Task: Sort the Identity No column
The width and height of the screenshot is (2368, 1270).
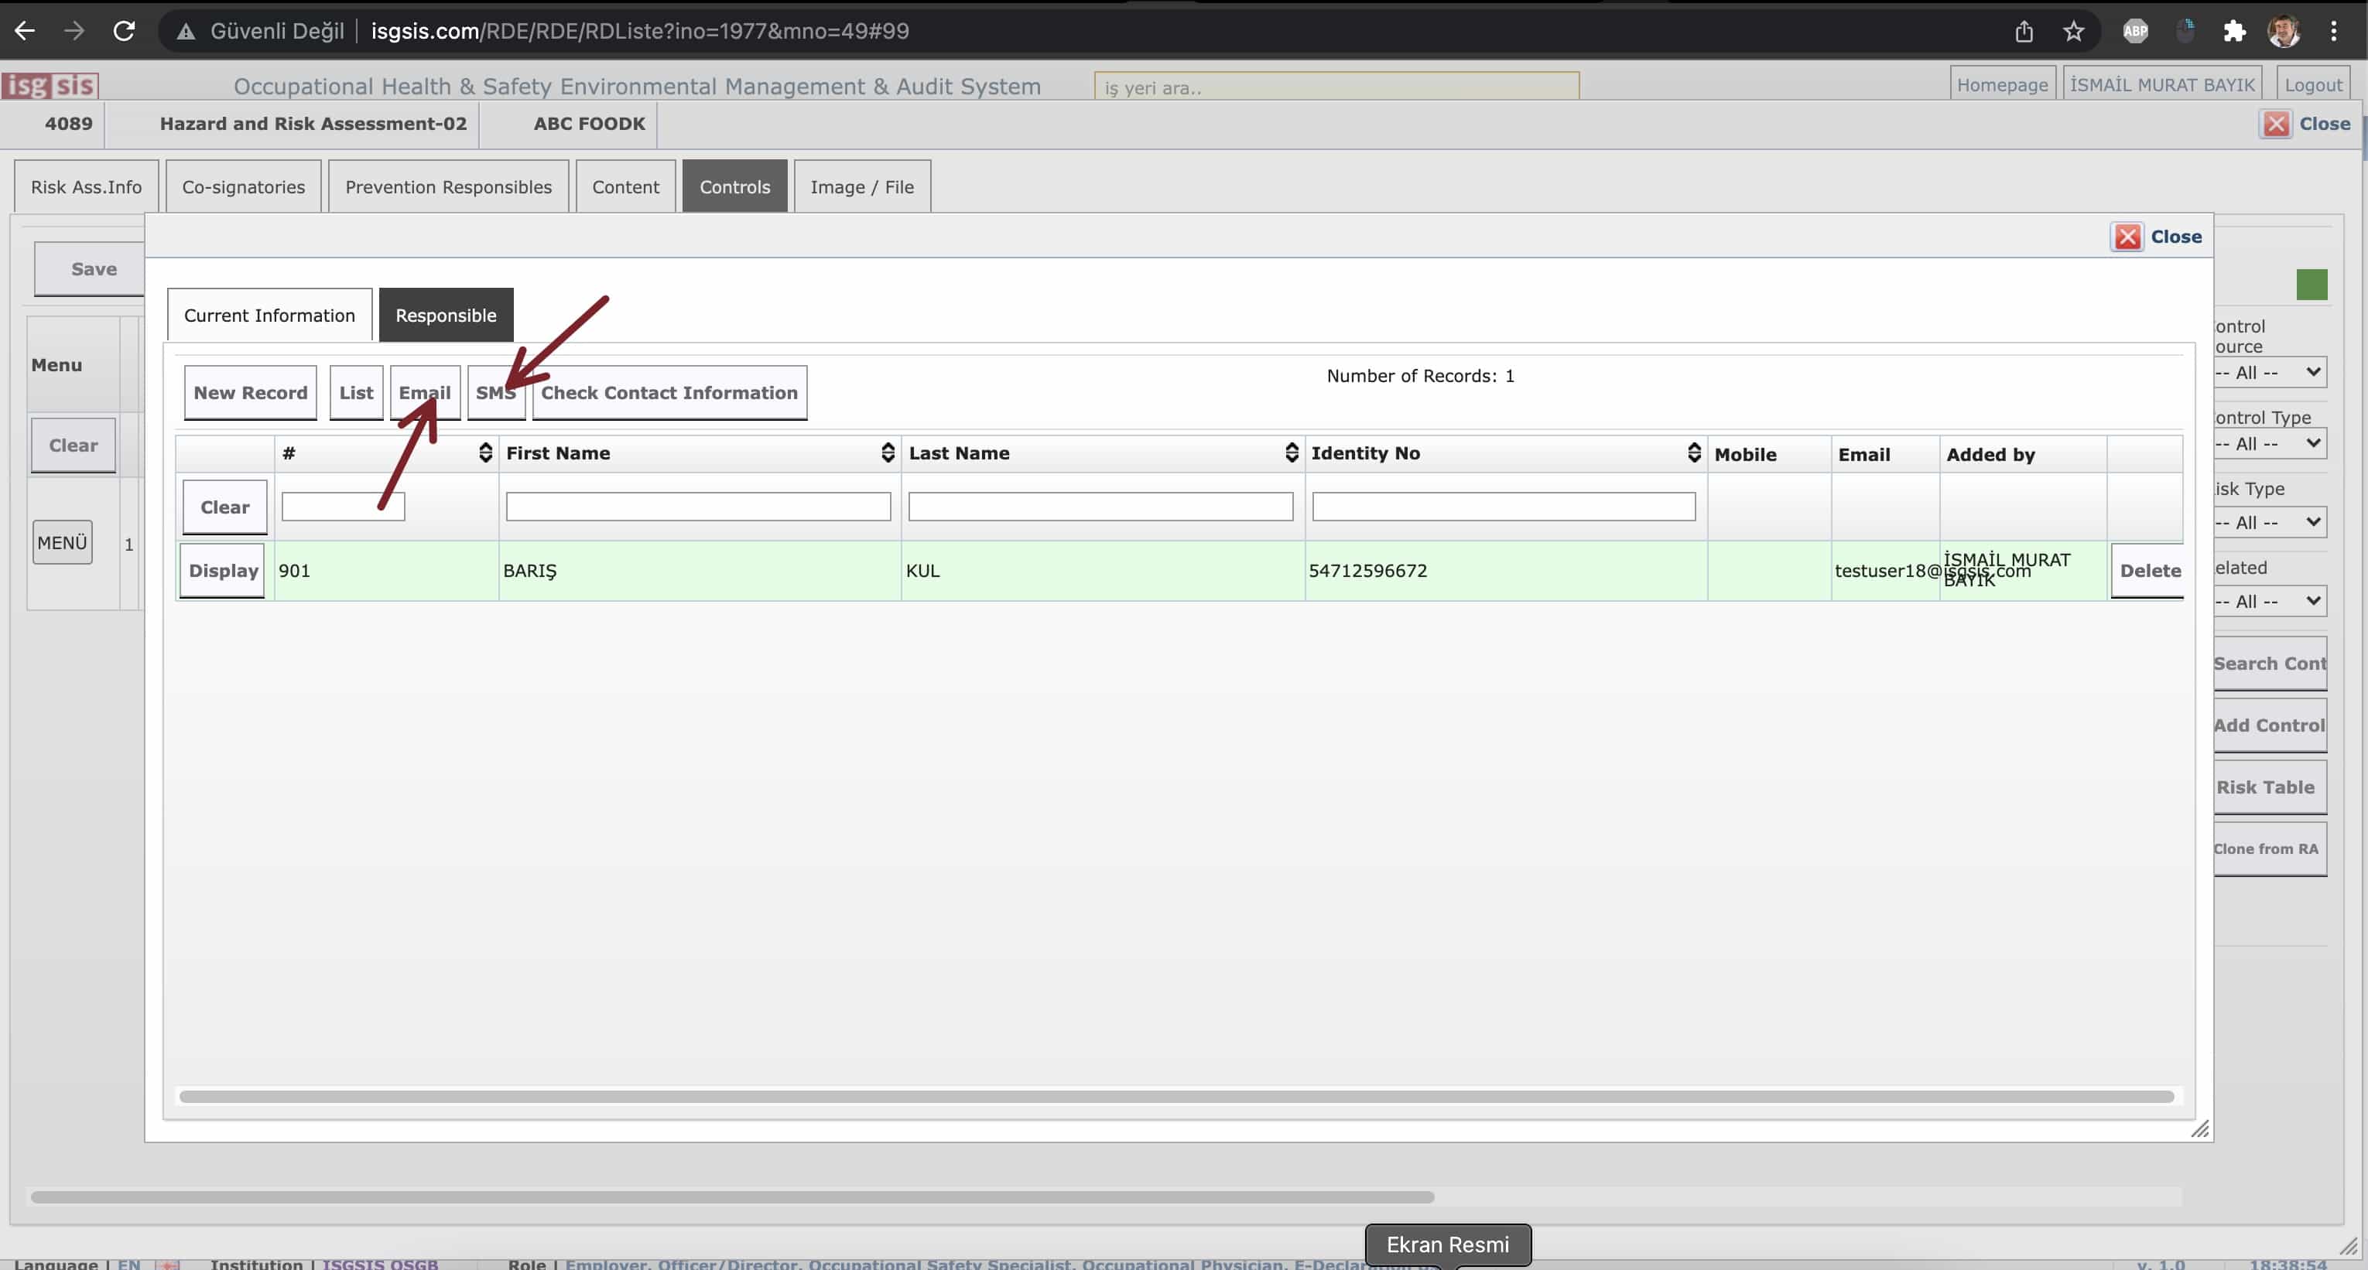Action: click(x=1693, y=453)
